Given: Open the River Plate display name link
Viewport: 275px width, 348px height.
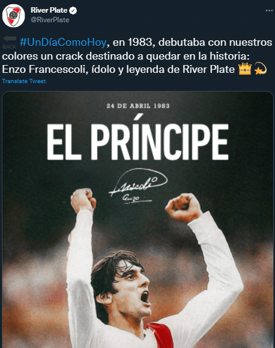Looking at the screenshot, I should click(x=49, y=10).
